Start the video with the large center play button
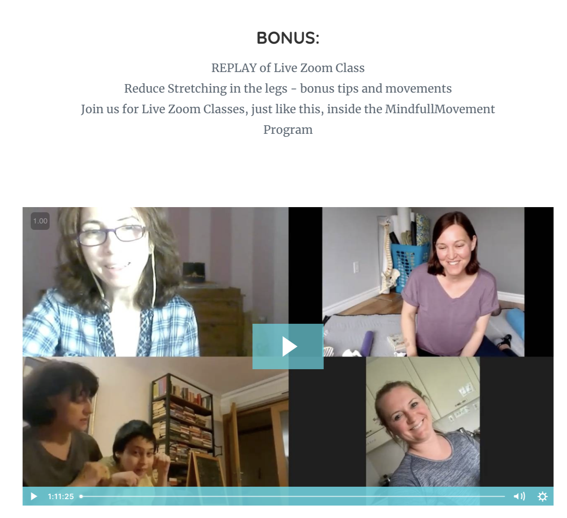 pos(288,346)
